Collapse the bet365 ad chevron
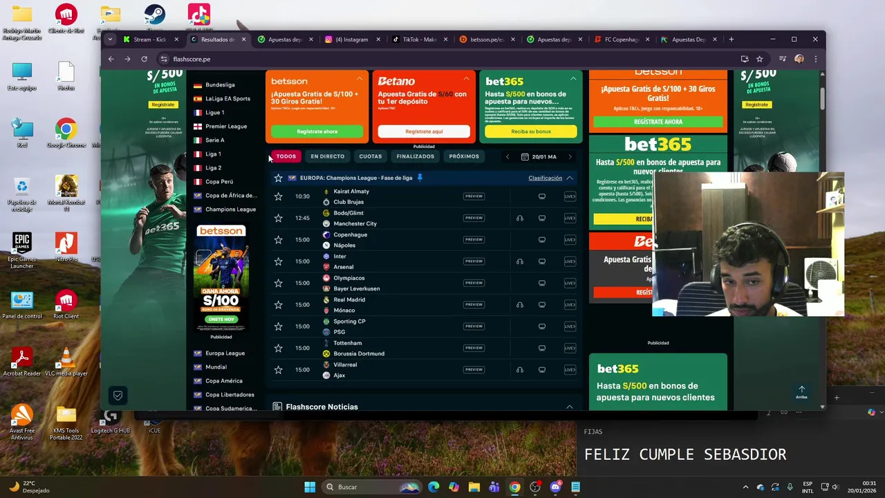Viewport: 885px width, 498px height. point(573,79)
